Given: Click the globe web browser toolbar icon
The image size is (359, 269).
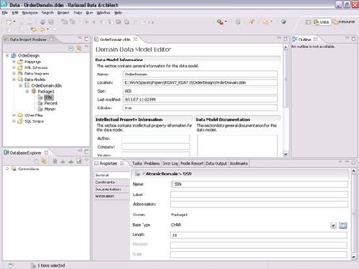Looking at the screenshot, I should click(x=284, y=22).
